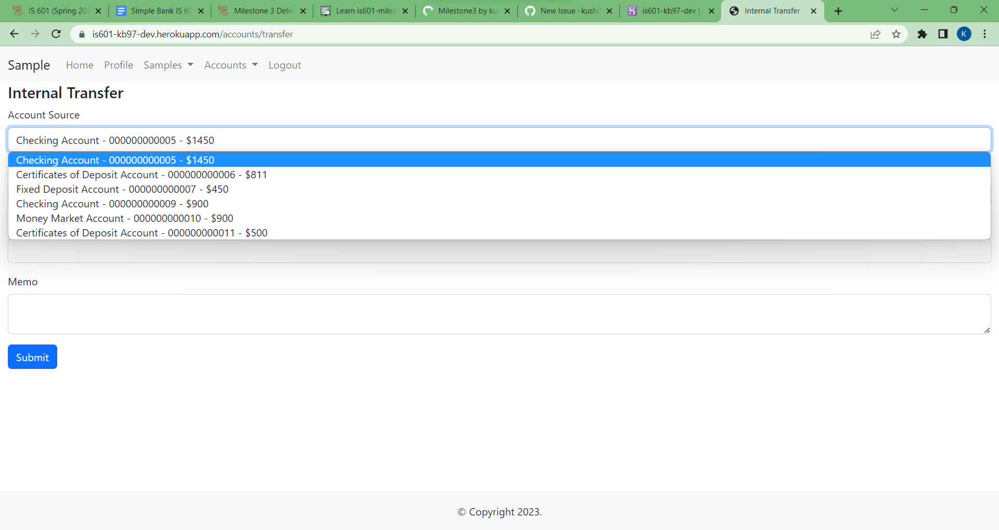The width and height of the screenshot is (999, 530).
Task: Select the Money Market Account option
Action: click(x=124, y=218)
